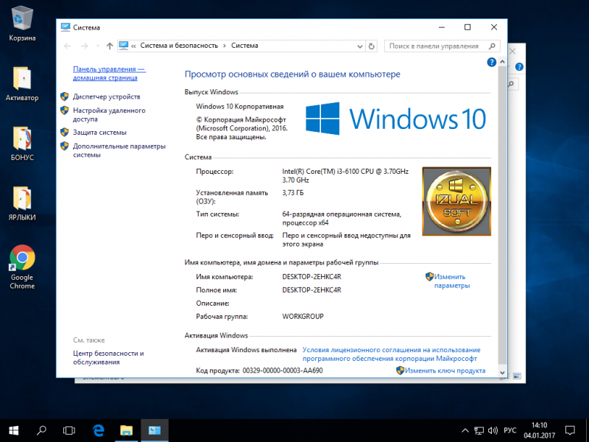Go forward using the navigation arrow
The width and height of the screenshot is (589, 442).
pos(85,46)
